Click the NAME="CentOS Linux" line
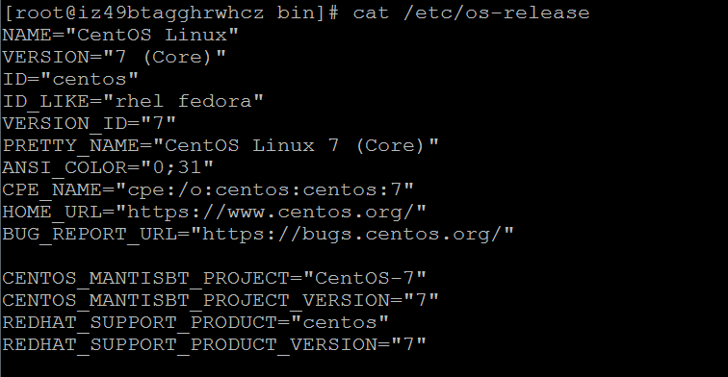Viewport: 728px width, 377px height. [120, 36]
